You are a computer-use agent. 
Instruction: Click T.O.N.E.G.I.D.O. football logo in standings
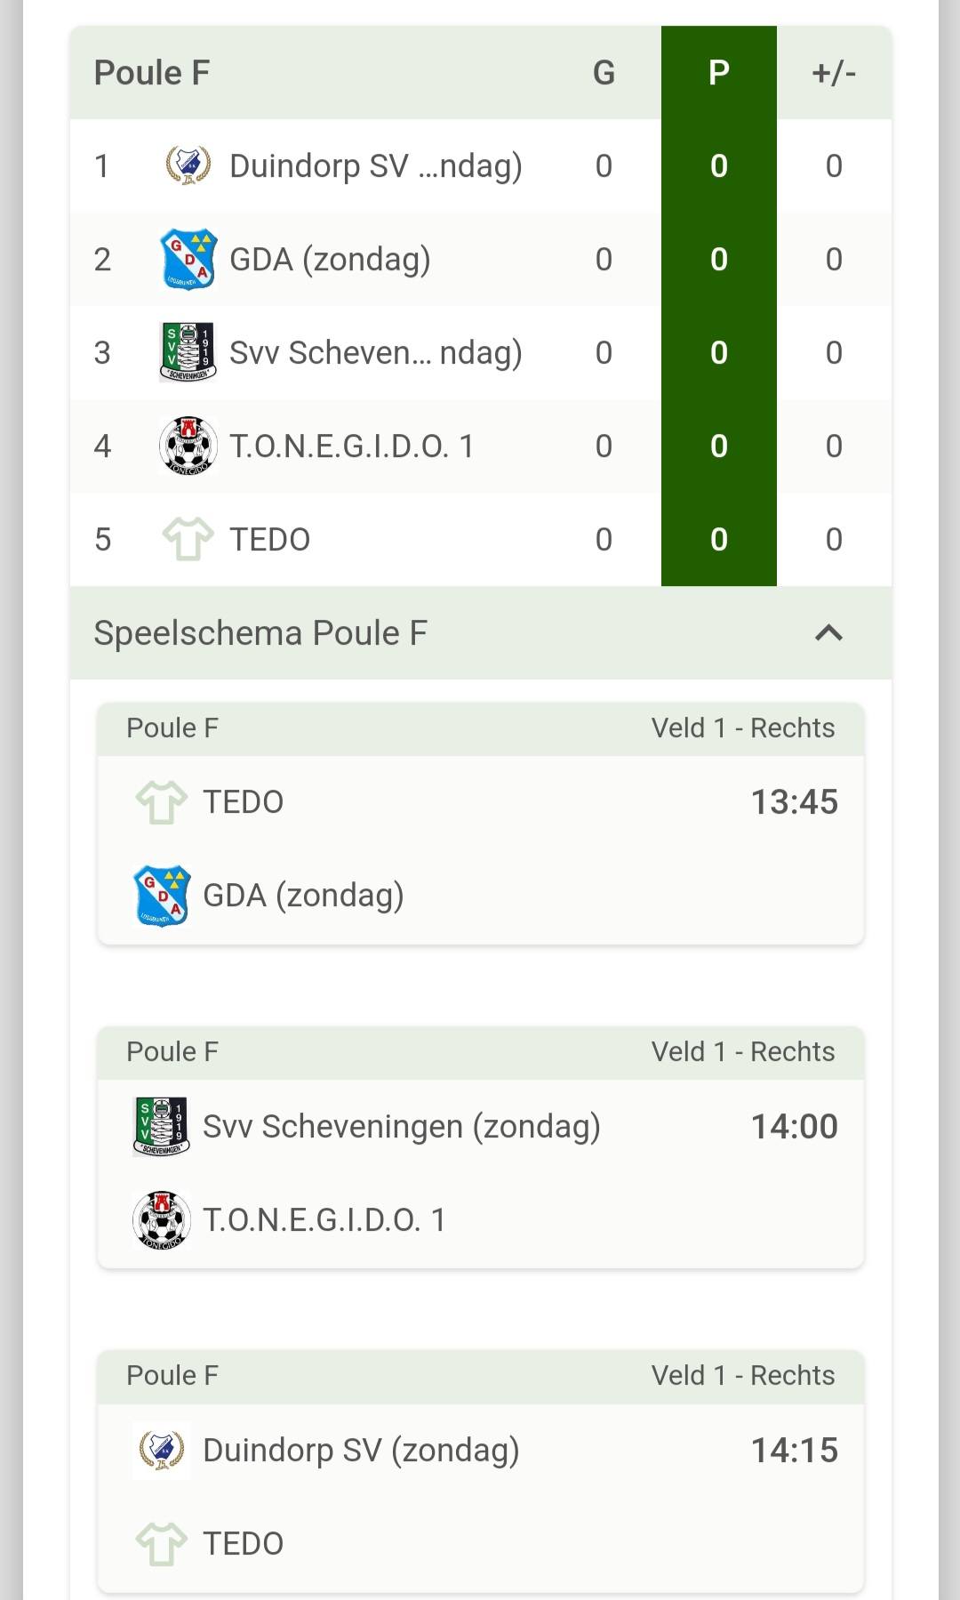coord(188,446)
